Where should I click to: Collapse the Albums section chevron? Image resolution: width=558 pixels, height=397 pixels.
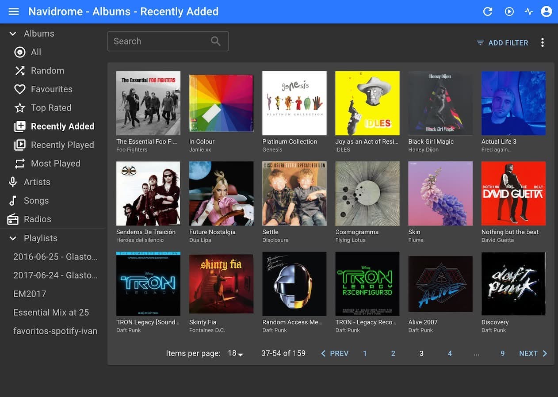(13, 34)
